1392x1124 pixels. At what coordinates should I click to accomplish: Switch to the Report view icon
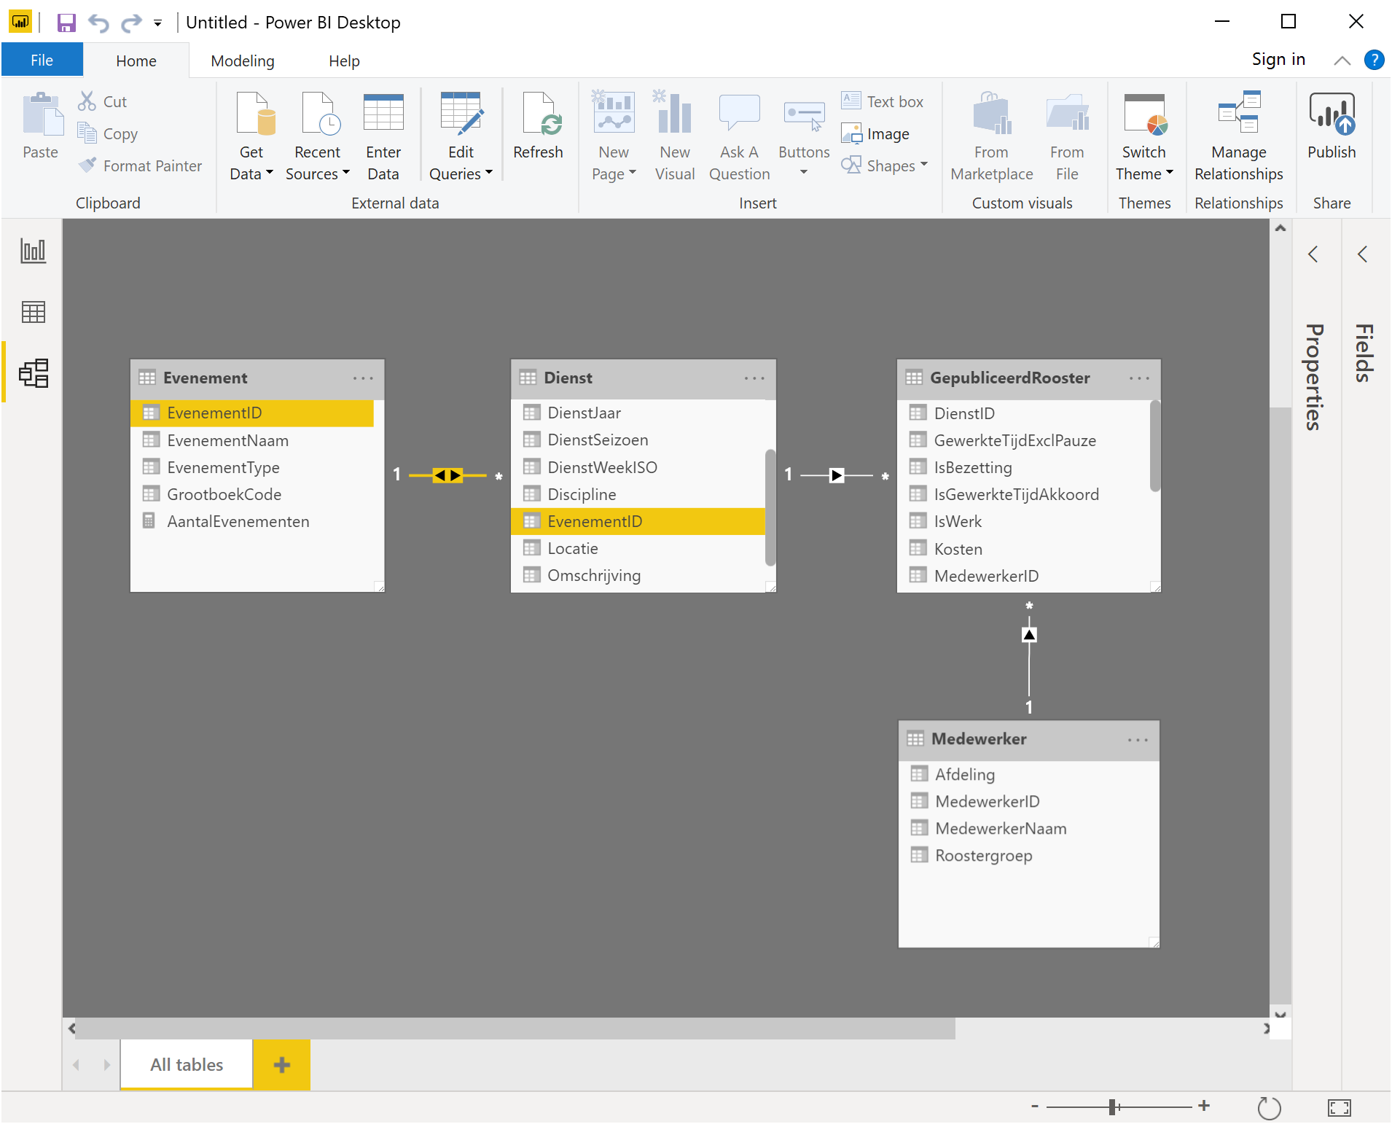pos(33,251)
